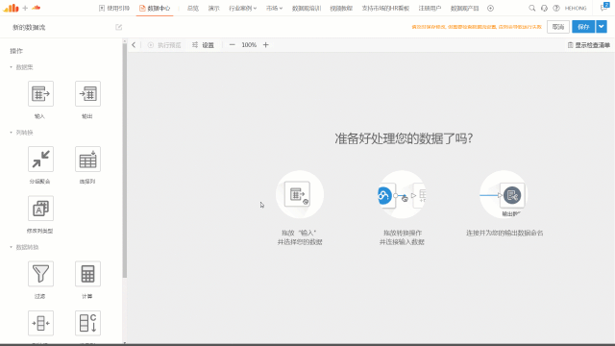Viewport: 615px width, 346px height.
Task: Open the HEHONG user account menu
Action: coord(576,9)
